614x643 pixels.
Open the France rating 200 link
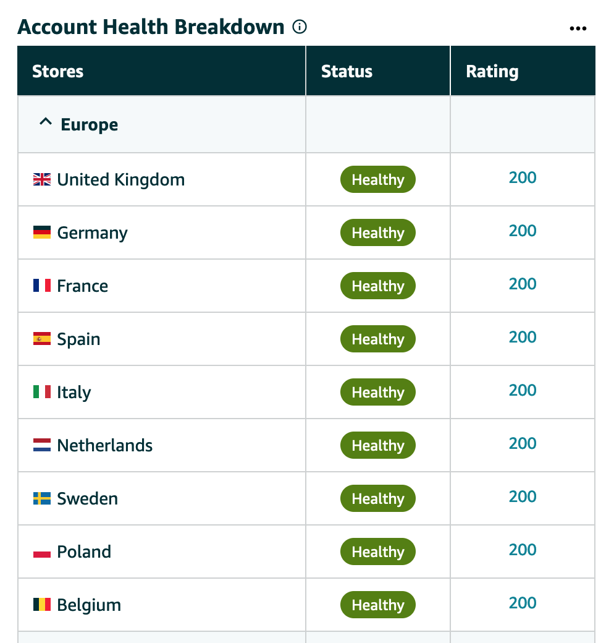[x=523, y=284]
